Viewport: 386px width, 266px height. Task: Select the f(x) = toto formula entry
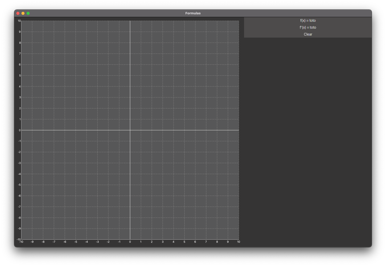(x=308, y=20)
